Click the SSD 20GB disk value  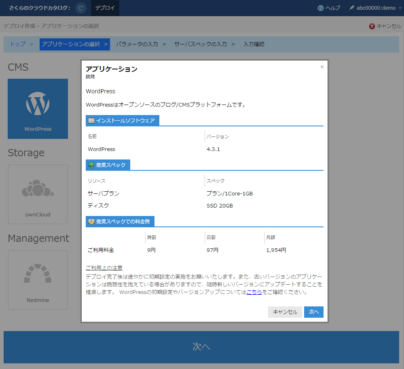point(220,206)
